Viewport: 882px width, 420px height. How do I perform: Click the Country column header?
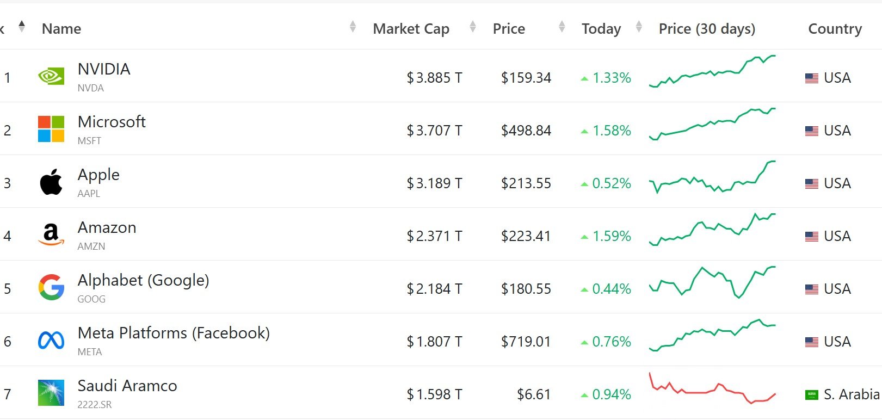point(835,29)
